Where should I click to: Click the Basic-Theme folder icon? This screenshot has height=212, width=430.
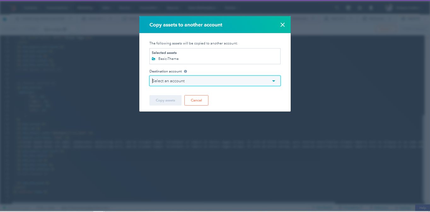point(154,59)
